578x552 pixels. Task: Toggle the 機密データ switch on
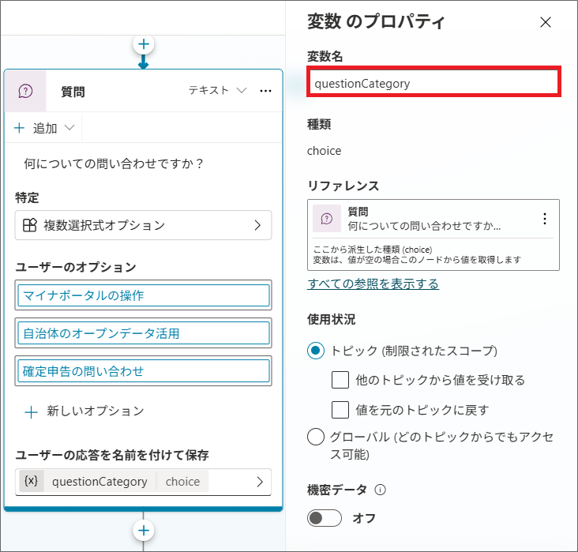(x=325, y=518)
